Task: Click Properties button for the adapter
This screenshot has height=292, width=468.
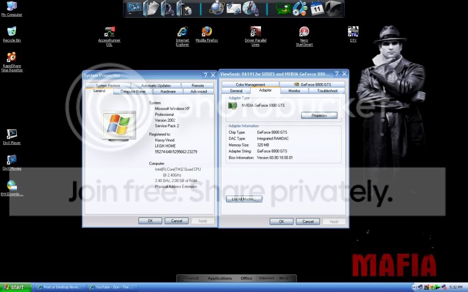Action: click(319, 115)
